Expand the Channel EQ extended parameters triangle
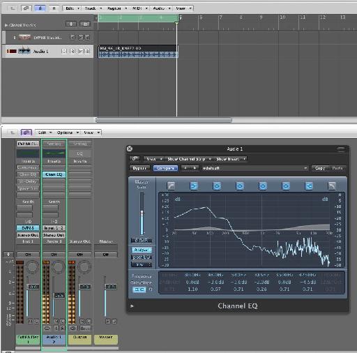Screen dimensions: 357x353 coord(132,306)
